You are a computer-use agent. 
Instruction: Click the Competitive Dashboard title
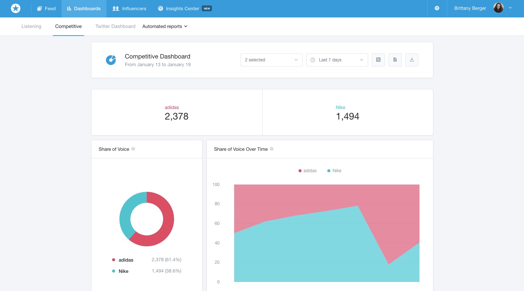(158, 56)
